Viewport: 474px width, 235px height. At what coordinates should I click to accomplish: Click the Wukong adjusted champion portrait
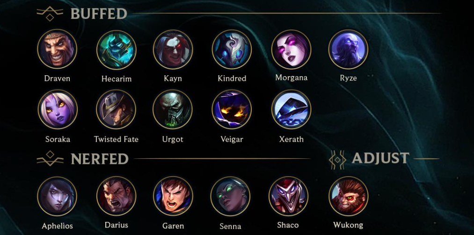(348, 196)
